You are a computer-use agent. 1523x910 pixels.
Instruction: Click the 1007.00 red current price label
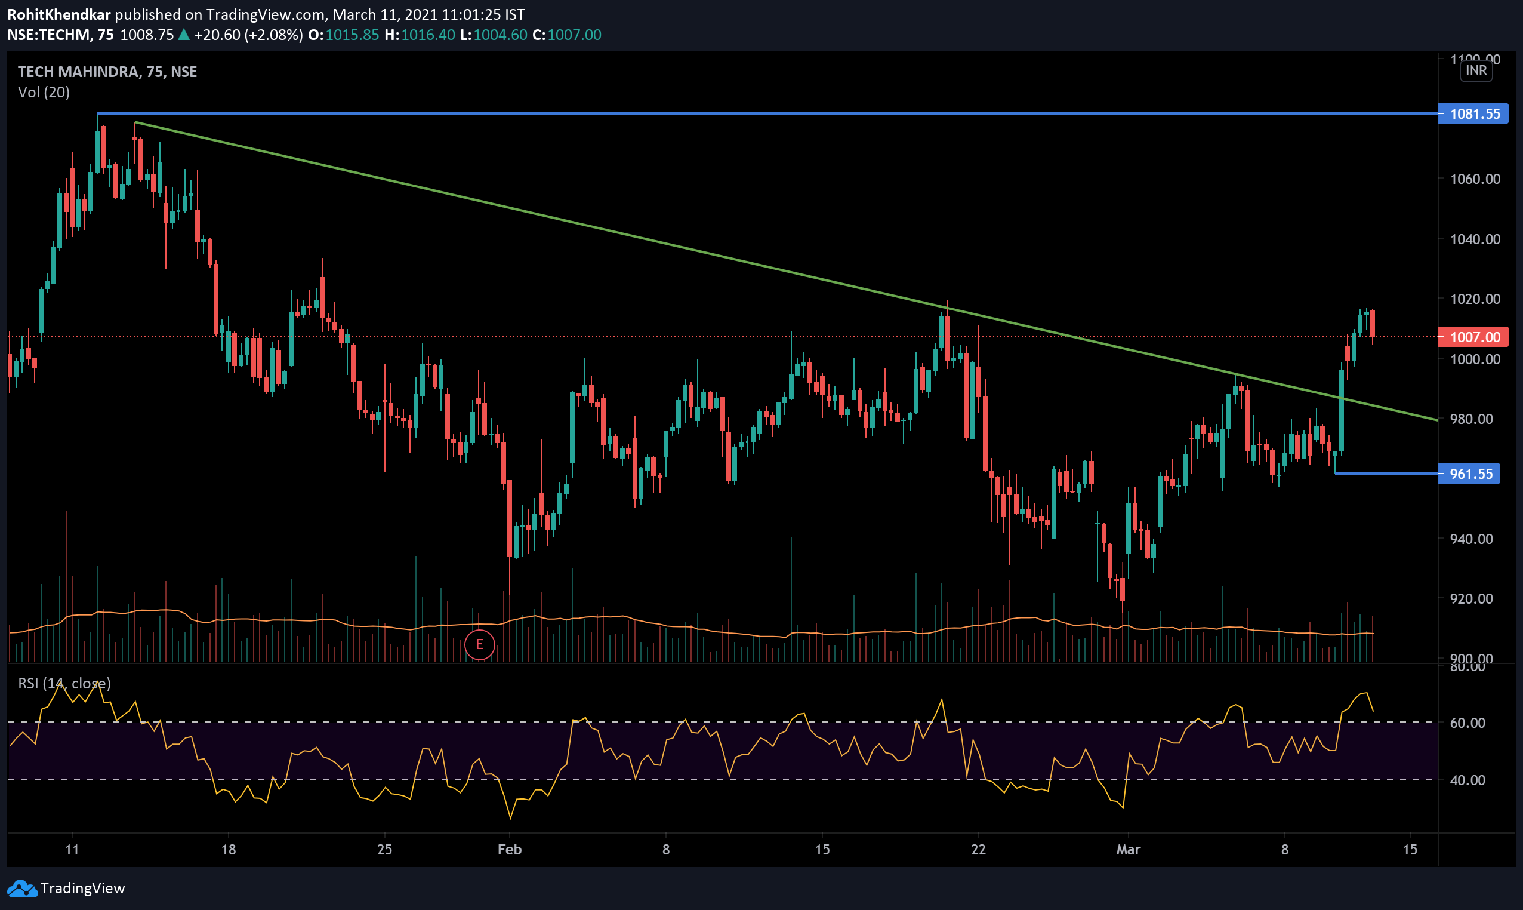coord(1473,337)
